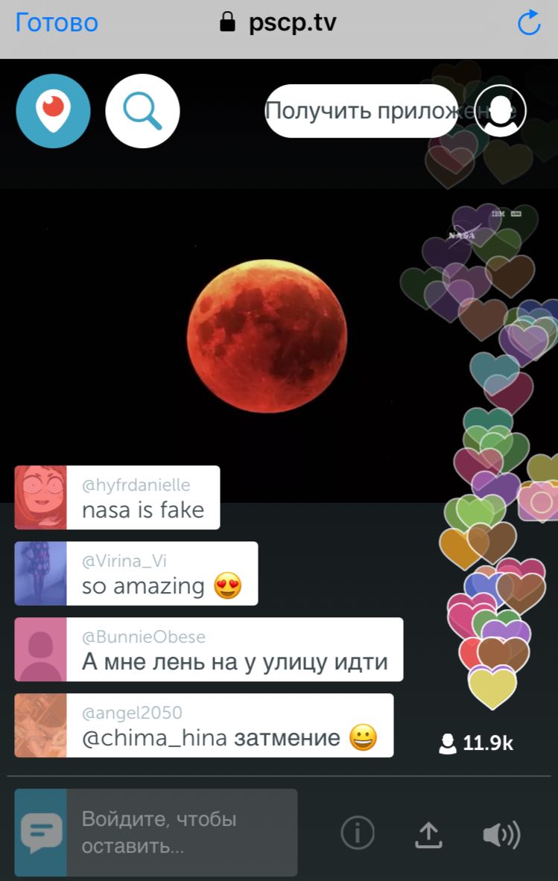Screen dimensions: 558x881
Task: Open search with the magnifier icon
Action: tap(143, 111)
